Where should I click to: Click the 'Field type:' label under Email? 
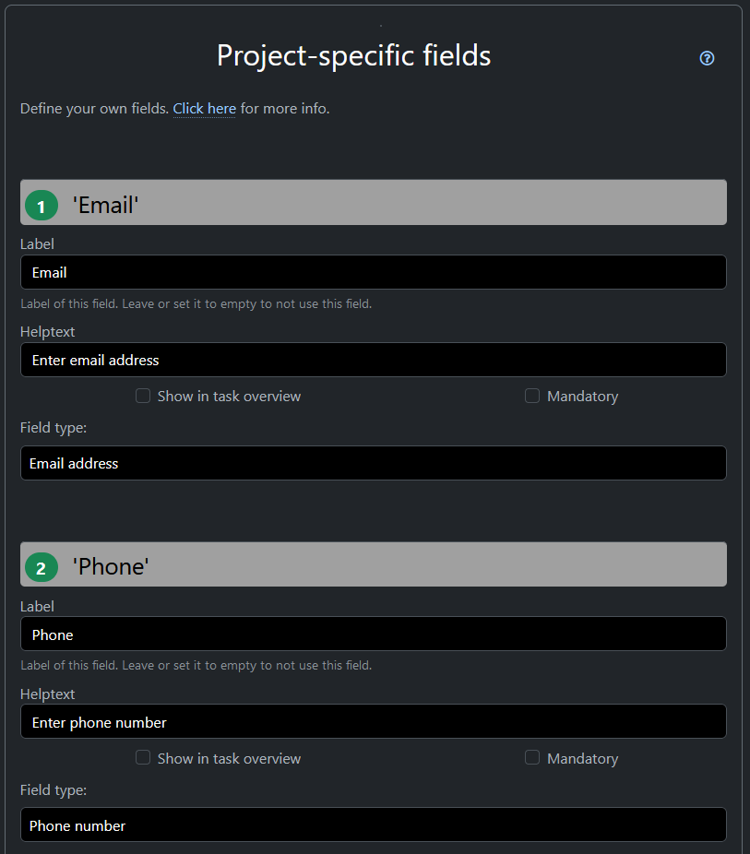54,427
